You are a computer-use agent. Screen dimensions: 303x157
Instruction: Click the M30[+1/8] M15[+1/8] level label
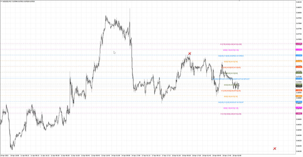click(231, 50)
